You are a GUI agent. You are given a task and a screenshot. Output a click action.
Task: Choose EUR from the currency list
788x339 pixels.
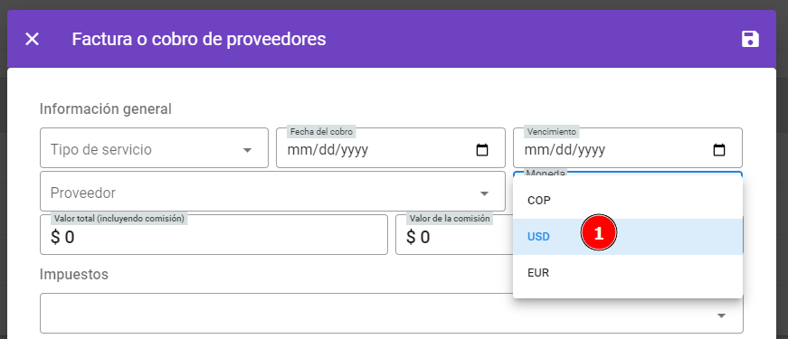click(628, 273)
